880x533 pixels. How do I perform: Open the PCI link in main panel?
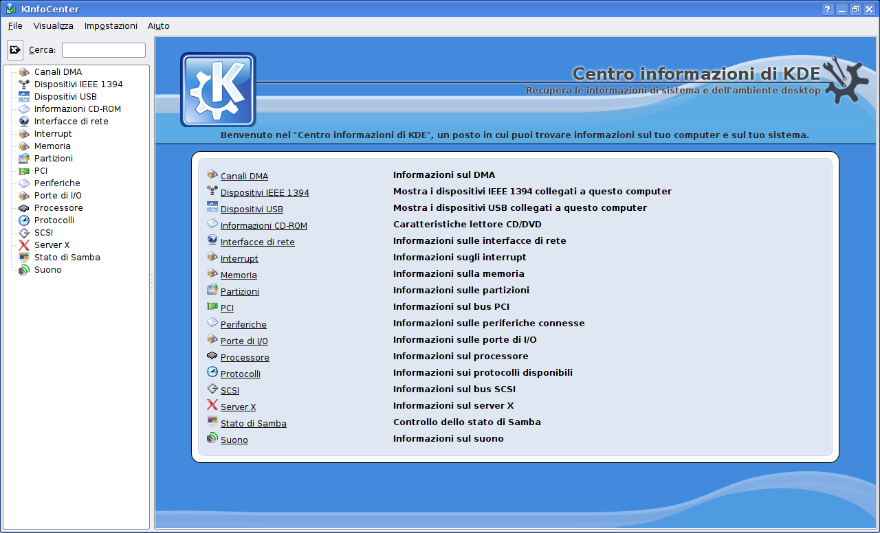pyautogui.click(x=227, y=308)
